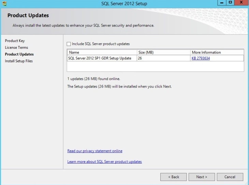Open Read our privacy statement online link

(x=95, y=151)
